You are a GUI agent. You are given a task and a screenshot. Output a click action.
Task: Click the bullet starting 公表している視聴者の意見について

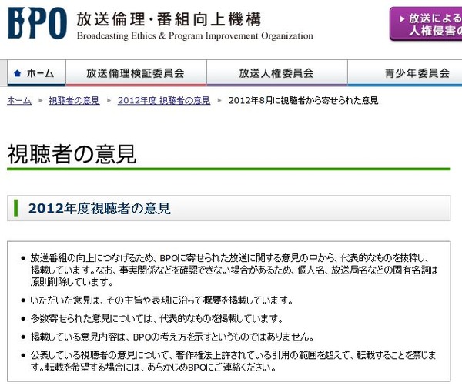pos(233,361)
